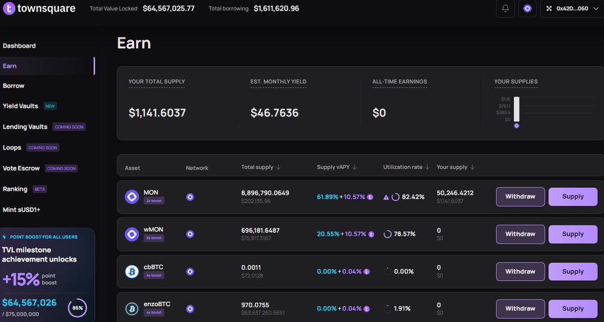Image resolution: width=604 pixels, height=322 pixels.
Task: Click the network icon in cbBTC row
Action: coord(190,271)
